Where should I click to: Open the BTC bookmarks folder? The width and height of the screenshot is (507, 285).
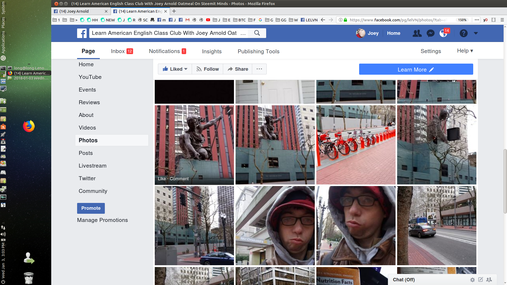tap(239, 20)
